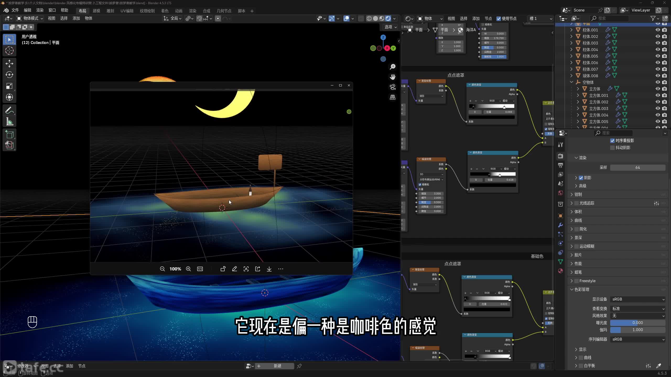This screenshot has height=377, width=671.
Task: Click 添加 in the node editor header
Action: [x=476, y=19]
